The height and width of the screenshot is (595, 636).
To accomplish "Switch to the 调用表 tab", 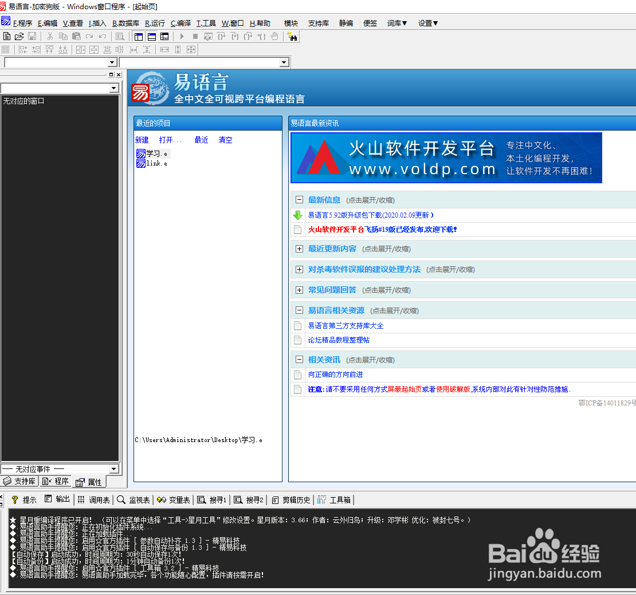I will tap(94, 500).
